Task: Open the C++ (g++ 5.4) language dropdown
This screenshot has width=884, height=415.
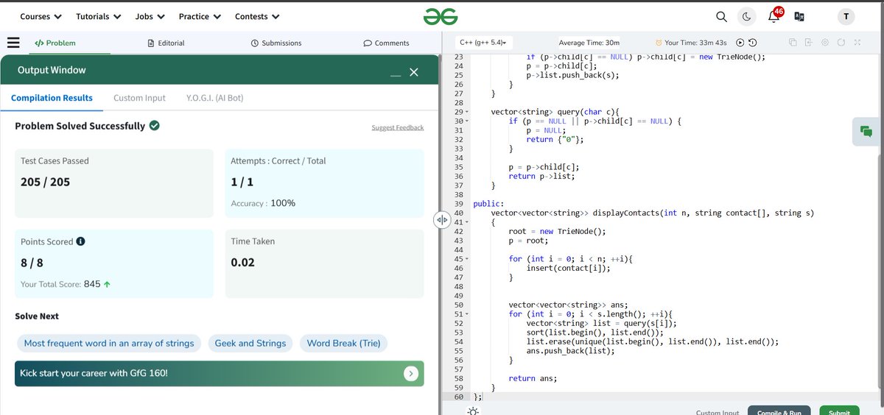Action: tap(483, 43)
